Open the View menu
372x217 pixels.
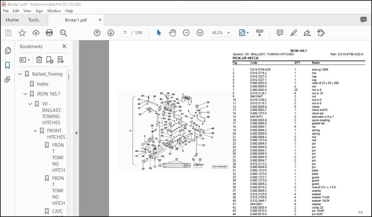tap(27, 11)
